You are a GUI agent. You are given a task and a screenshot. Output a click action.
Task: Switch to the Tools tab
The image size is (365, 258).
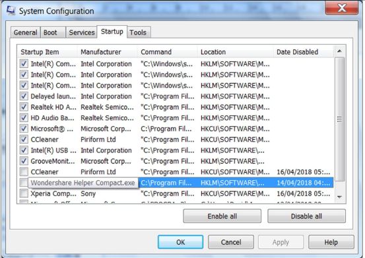(x=138, y=32)
